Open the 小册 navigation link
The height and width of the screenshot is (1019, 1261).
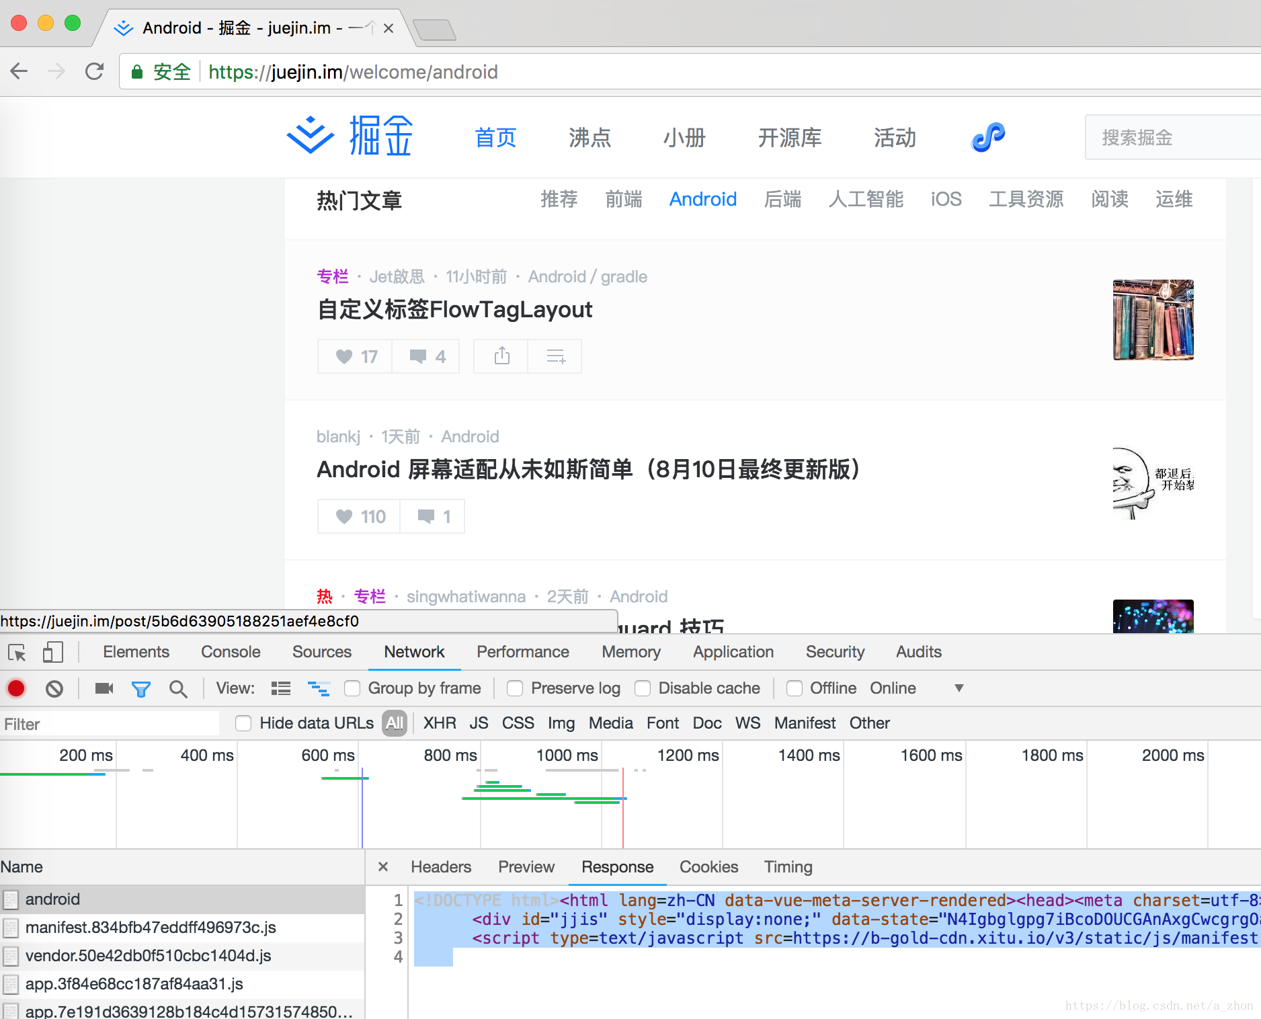(684, 138)
